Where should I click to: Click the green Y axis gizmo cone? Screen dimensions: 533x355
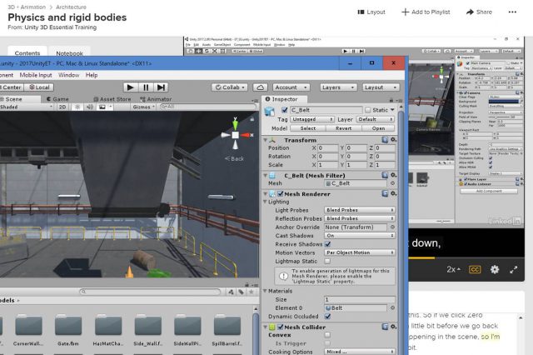click(235, 124)
